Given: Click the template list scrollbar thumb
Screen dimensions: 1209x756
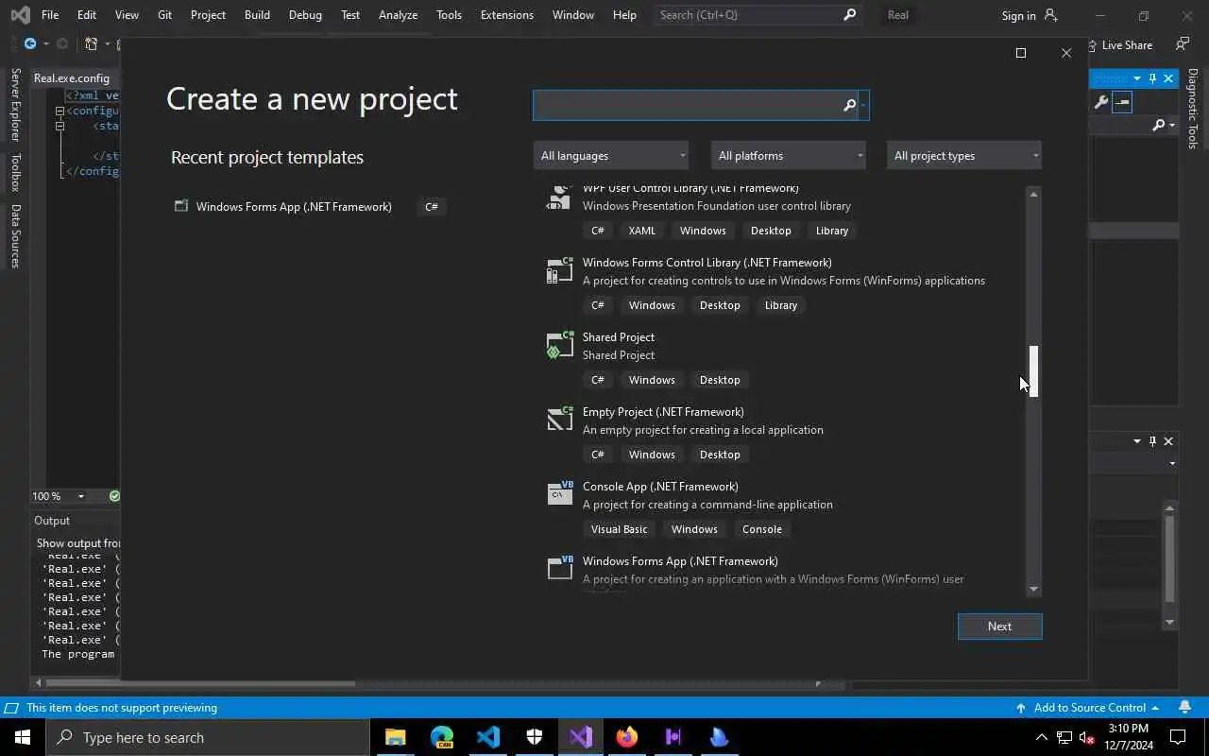Looking at the screenshot, I should click(1033, 371).
